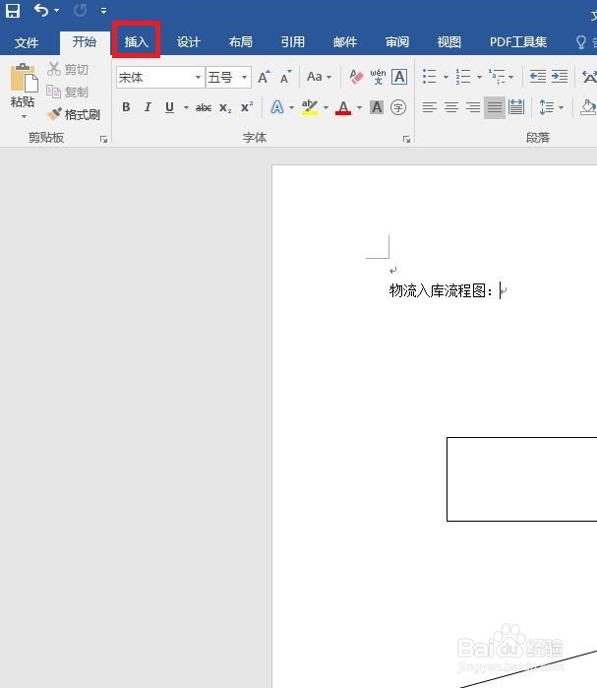
Task: Click the Numbering list icon
Action: coord(463,77)
